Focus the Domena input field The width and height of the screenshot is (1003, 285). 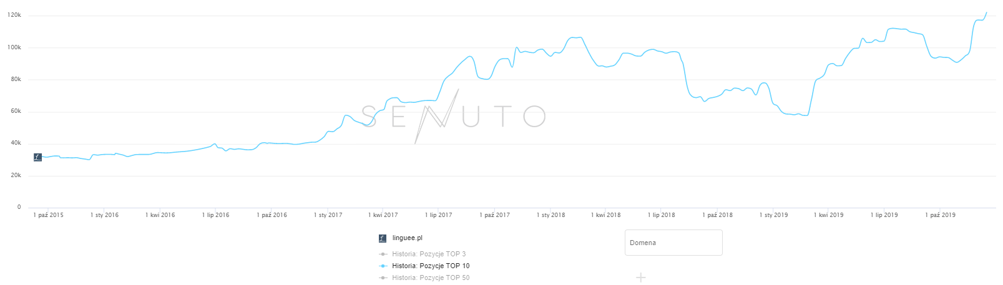point(673,243)
